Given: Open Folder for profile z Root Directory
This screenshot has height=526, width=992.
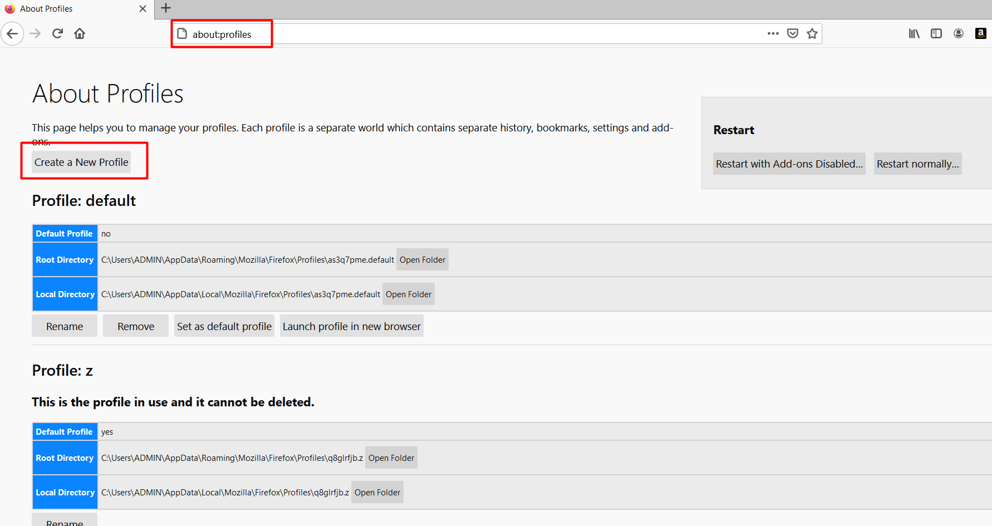Looking at the screenshot, I should click(x=391, y=458).
